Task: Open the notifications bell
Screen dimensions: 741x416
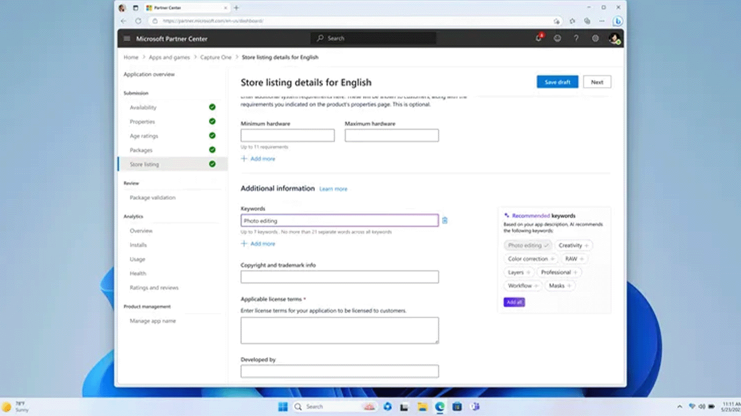Action: click(x=538, y=38)
